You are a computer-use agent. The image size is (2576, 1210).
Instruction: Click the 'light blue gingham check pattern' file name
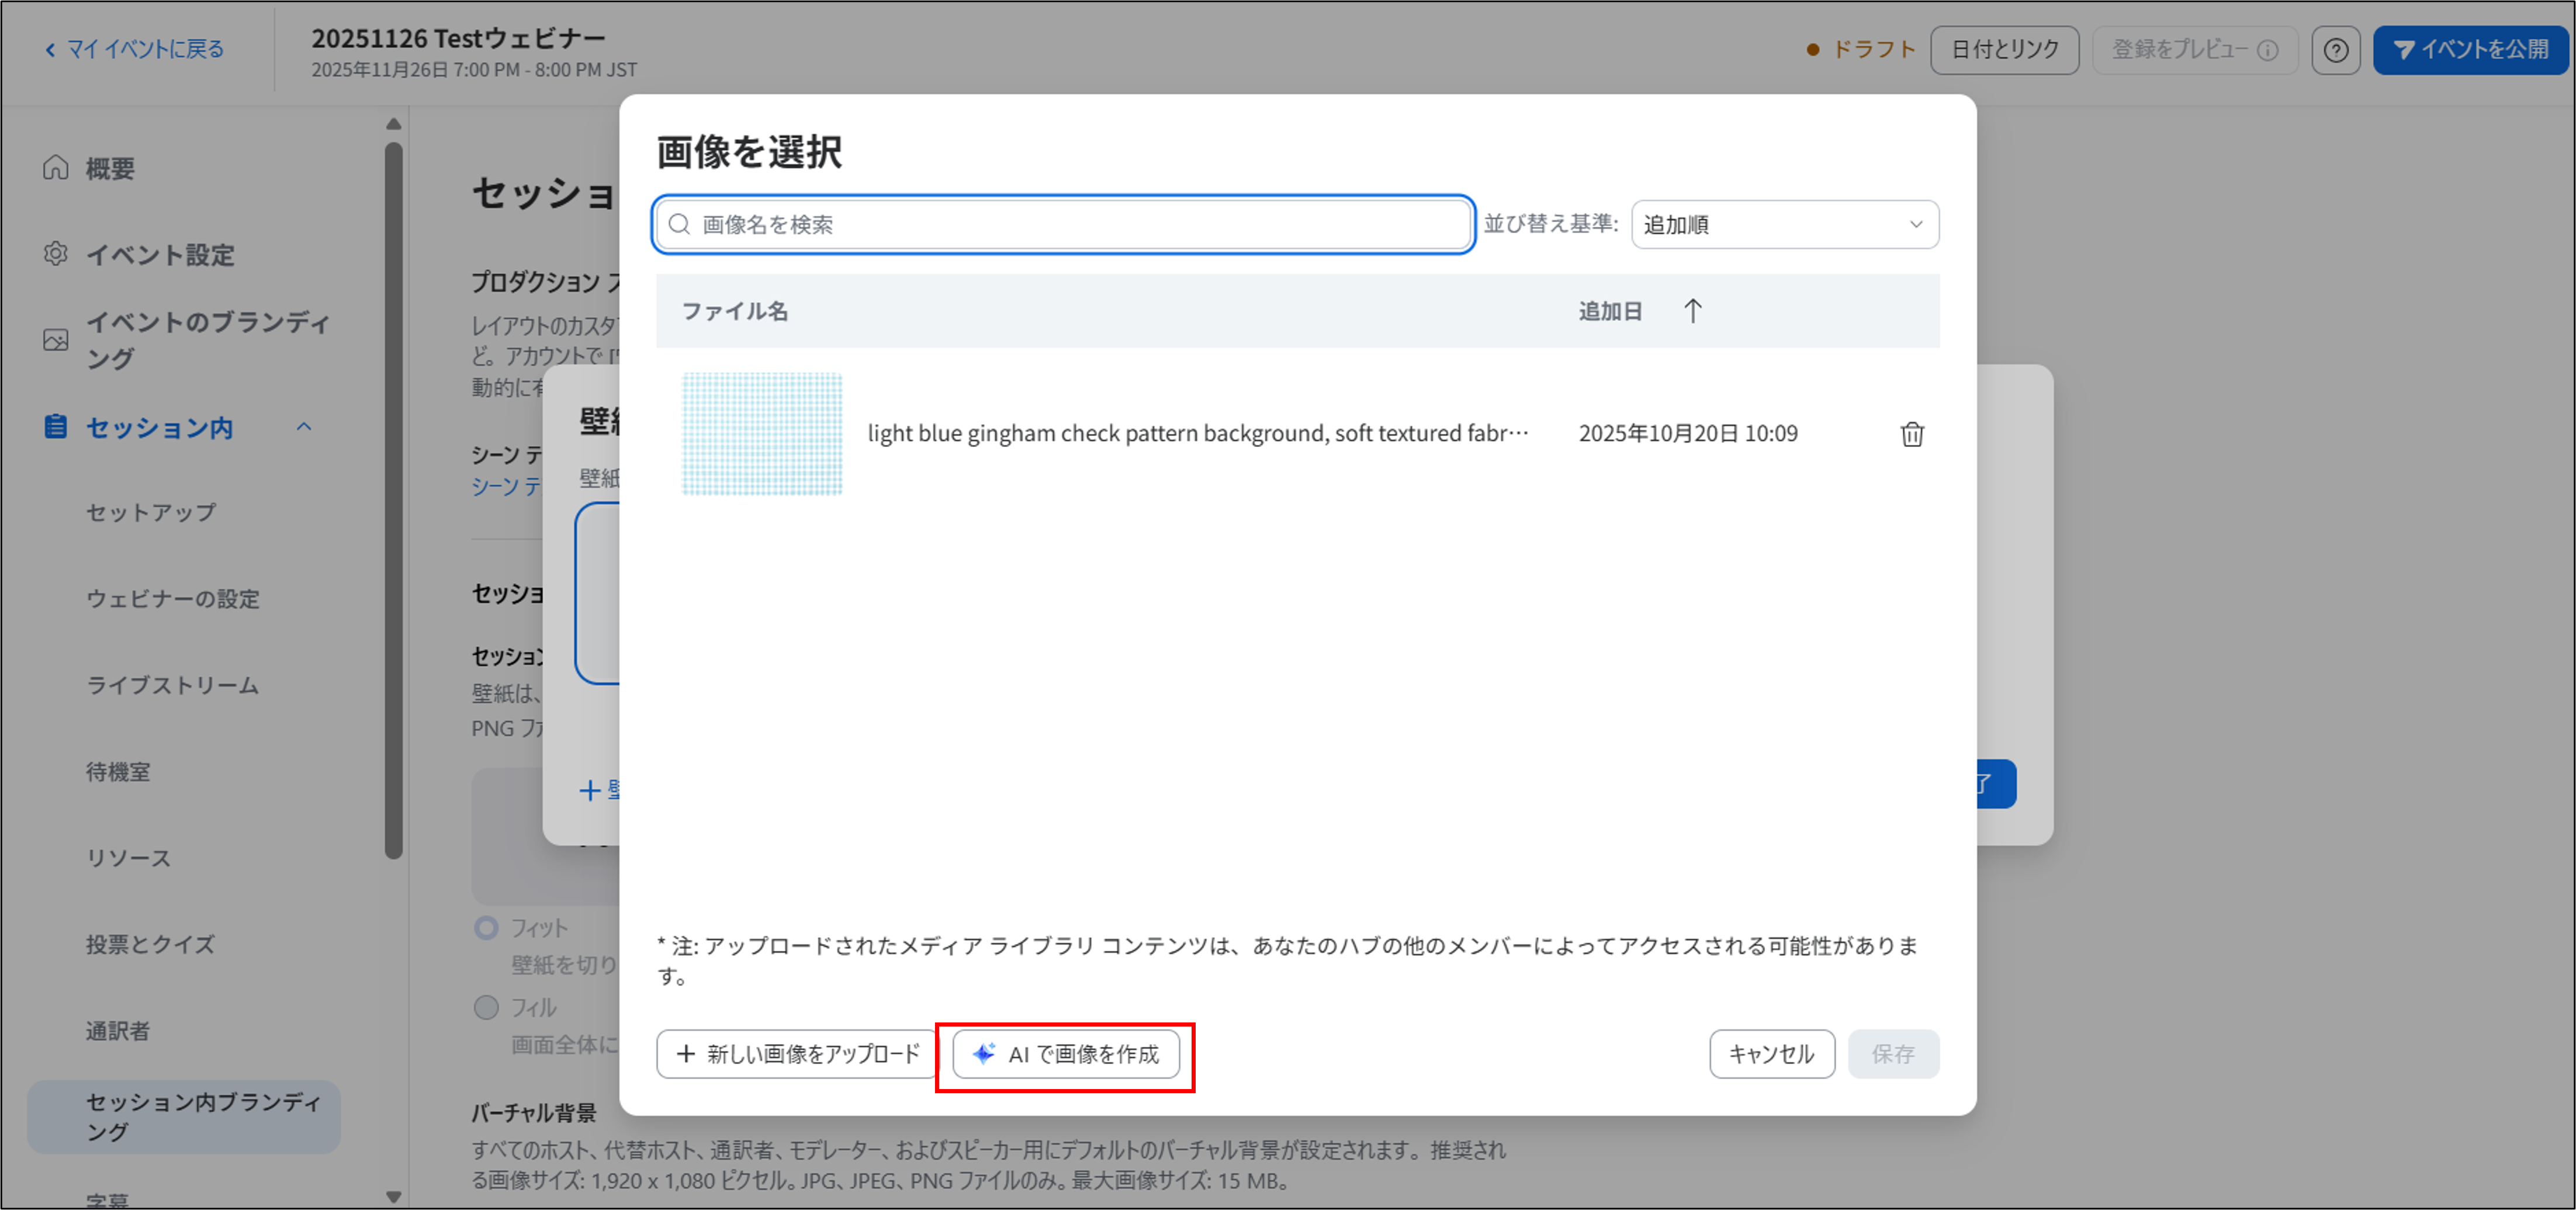click(1198, 433)
